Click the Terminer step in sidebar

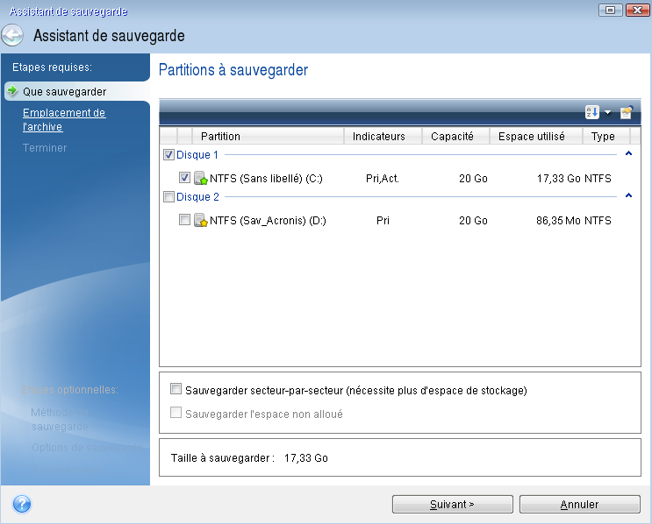(x=45, y=148)
